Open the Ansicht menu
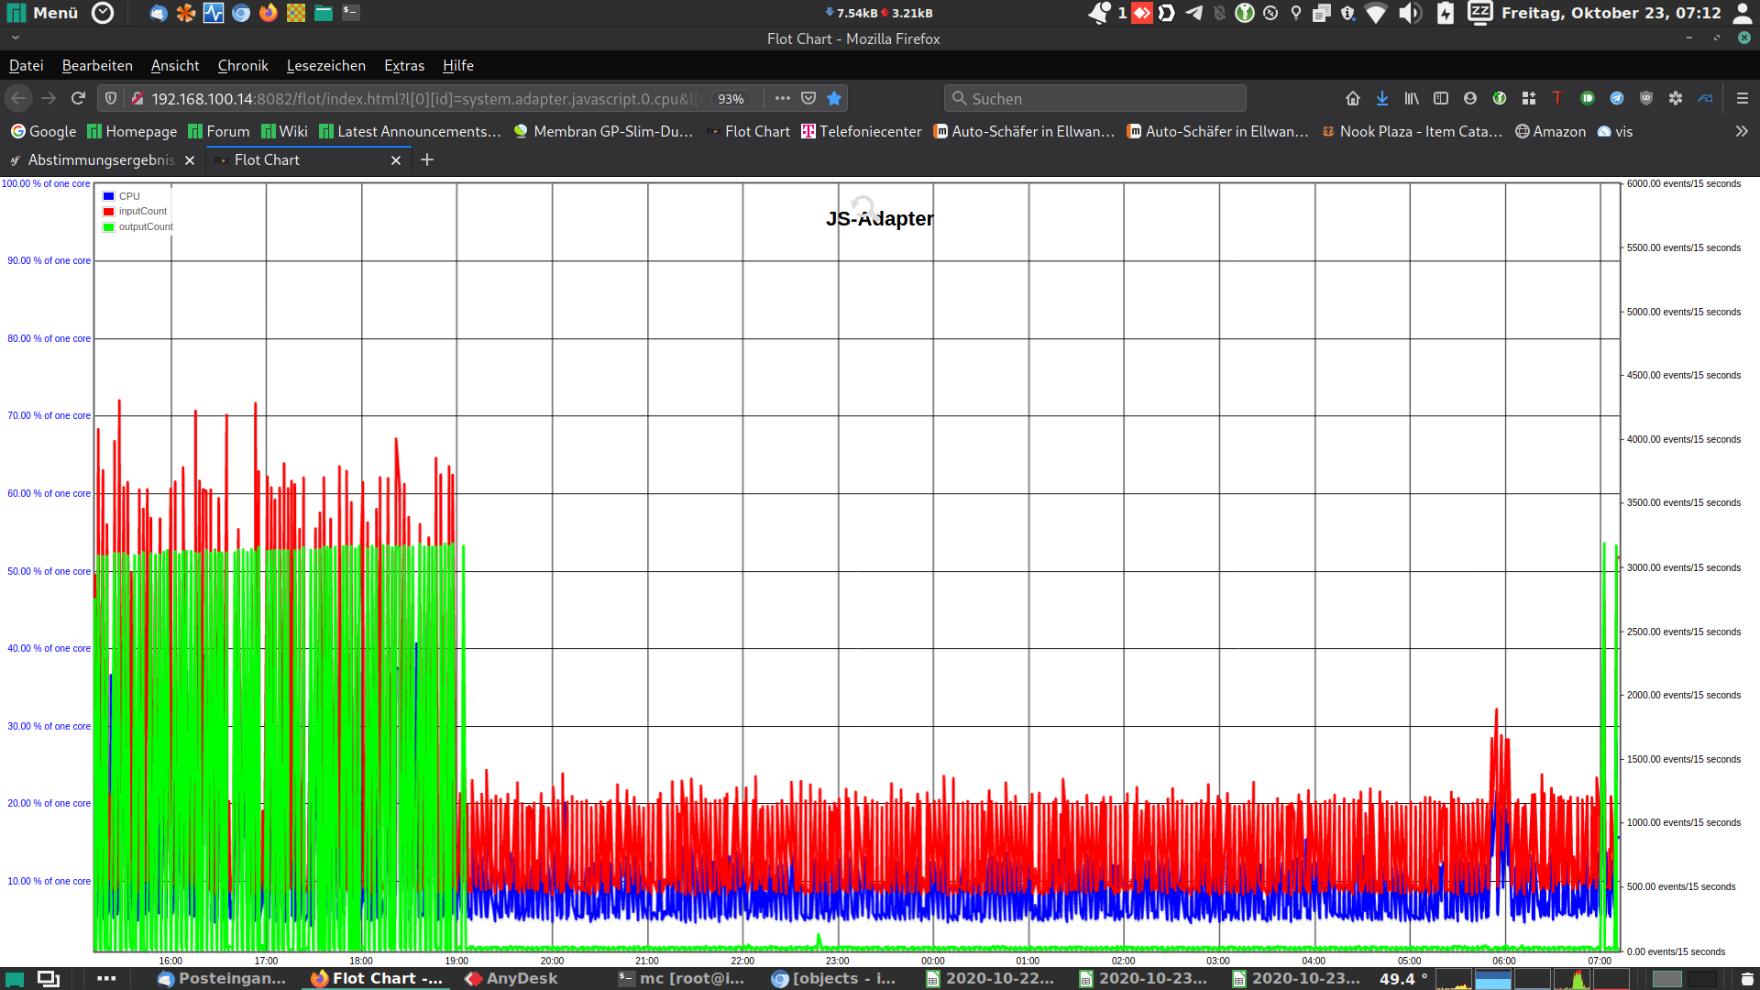The height and width of the screenshot is (990, 1760). pos(175,65)
